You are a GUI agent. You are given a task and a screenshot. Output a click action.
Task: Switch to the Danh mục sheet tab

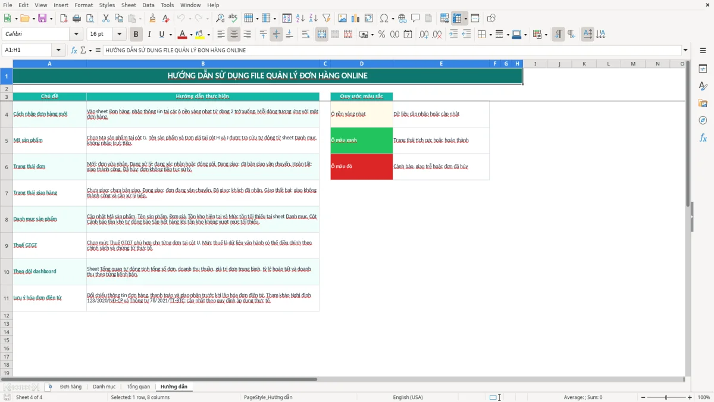pyautogui.click(x=104, y=387)
